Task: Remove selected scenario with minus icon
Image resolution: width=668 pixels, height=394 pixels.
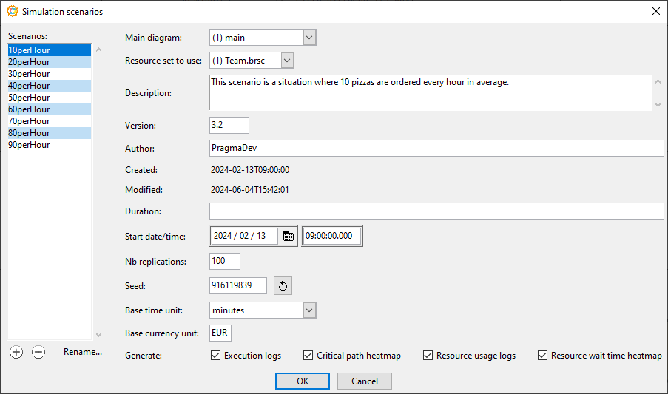Action: click(38, 353)
